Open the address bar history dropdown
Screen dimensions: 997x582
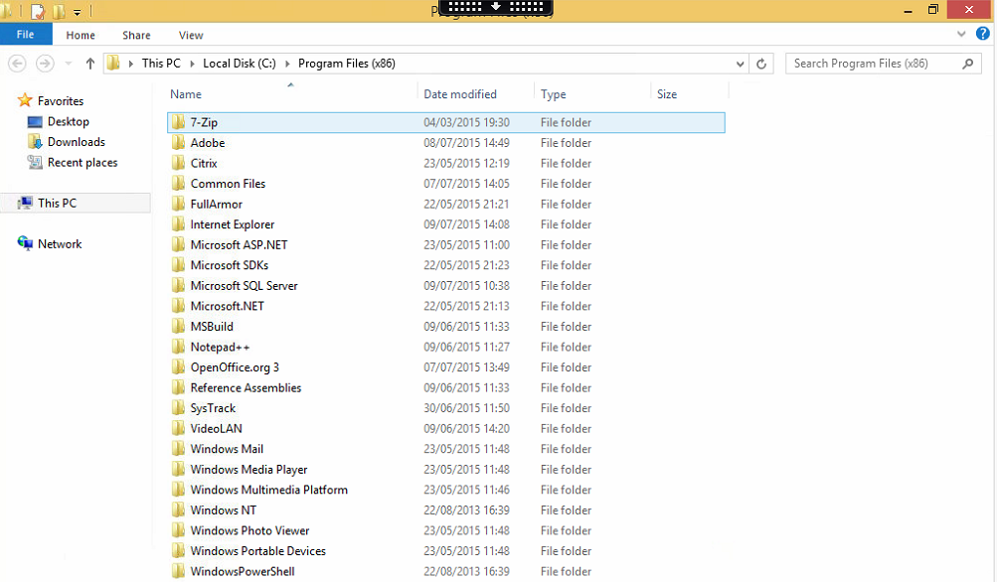[x=740, y=64]
